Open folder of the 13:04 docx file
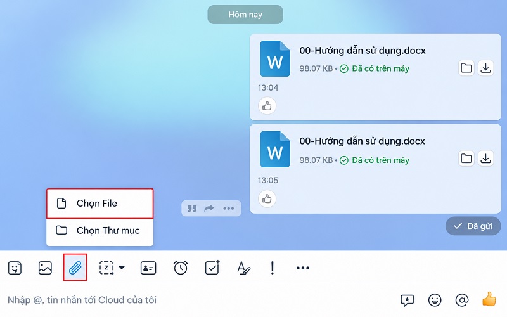Screen dimensions: 507x317 466,68
